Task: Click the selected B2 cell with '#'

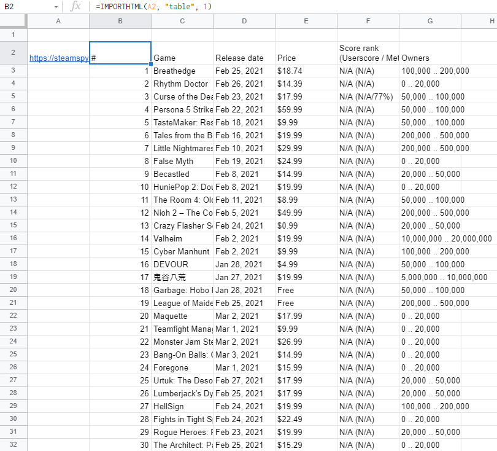Action: [120, 53]
